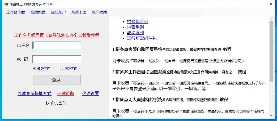Click the 创建桌面快捷方式 link
Screen dimensions: 277x121
pyautogui.click(x=35, y=93)
